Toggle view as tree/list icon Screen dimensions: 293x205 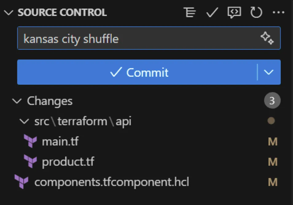click(190, 13)
